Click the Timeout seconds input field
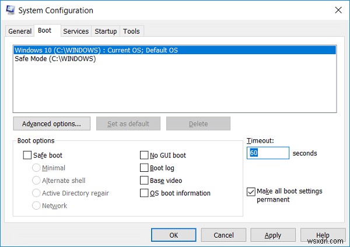 268,153
